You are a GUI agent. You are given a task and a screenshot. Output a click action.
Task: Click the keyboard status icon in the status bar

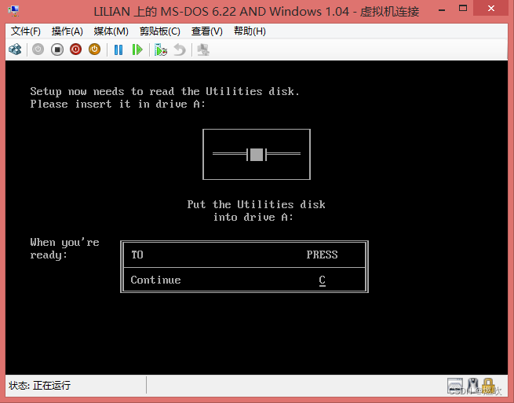point(455,385)
